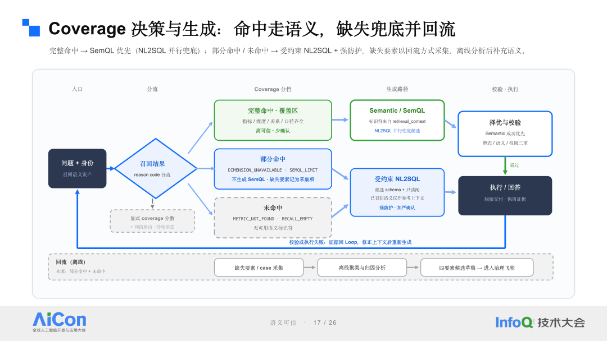Click the 校验或执行失败 loop caption
Viewport: 607px width, 341px height.
coord(350,242)
